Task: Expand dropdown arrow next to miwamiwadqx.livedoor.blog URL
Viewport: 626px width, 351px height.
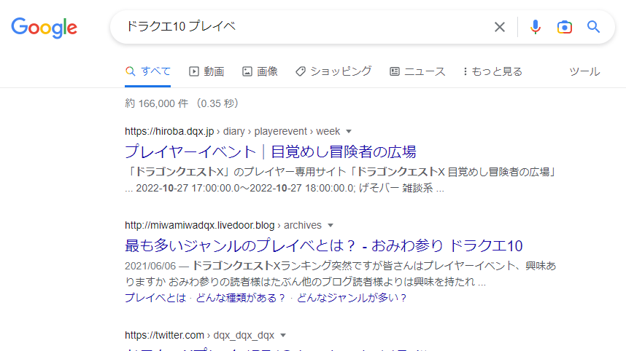Action: click(331, 226)
